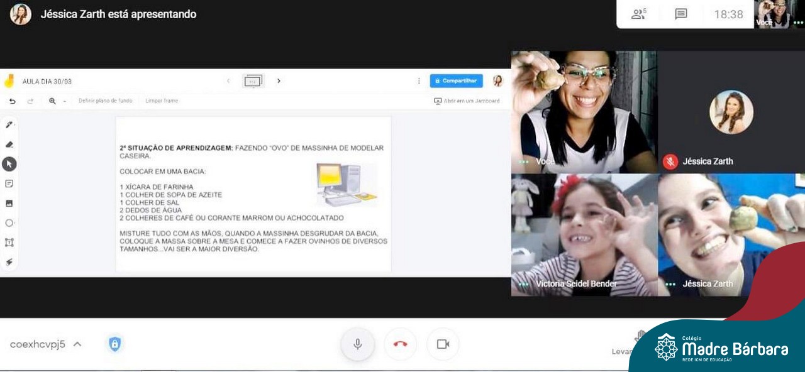
Task: Expand meeting details next to coexhcvpj5
Action: (77, 344)
